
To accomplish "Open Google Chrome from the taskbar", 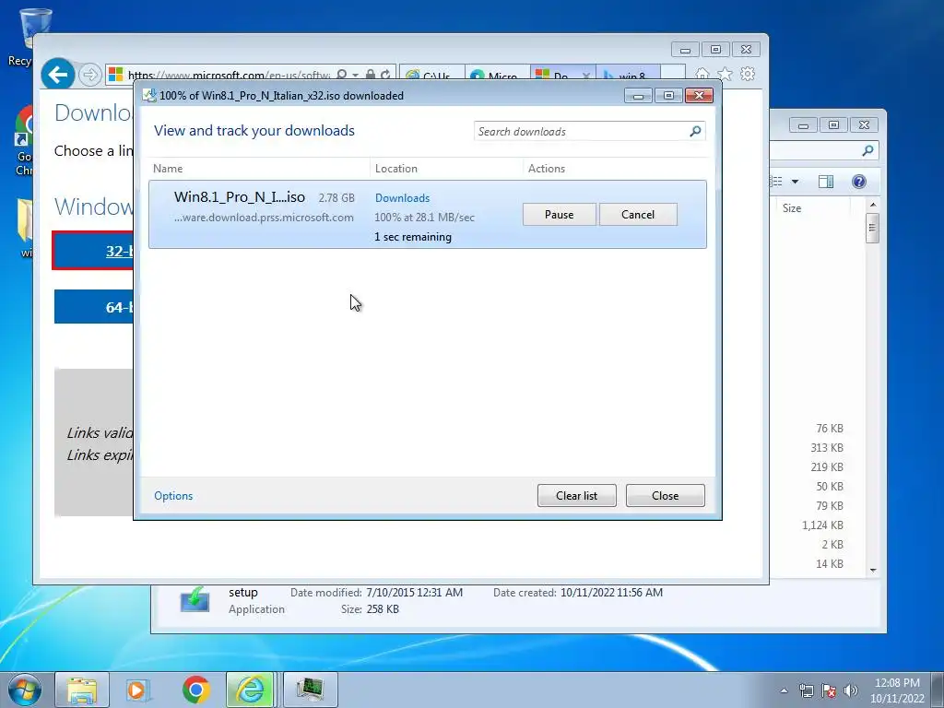I will [x=196, y=690].
